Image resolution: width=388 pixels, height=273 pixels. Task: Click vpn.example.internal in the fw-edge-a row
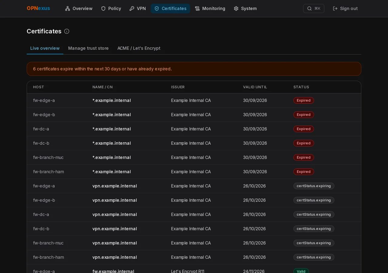pos(115,186)
